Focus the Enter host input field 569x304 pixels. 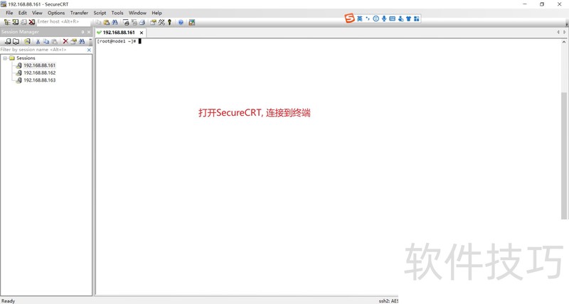(63, 22)
